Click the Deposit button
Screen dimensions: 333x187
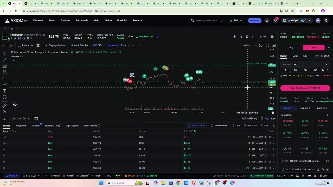pos(255,21)
